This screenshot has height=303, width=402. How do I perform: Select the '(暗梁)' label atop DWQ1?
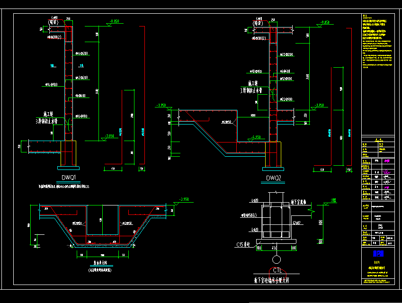click(x=54, y=22)
